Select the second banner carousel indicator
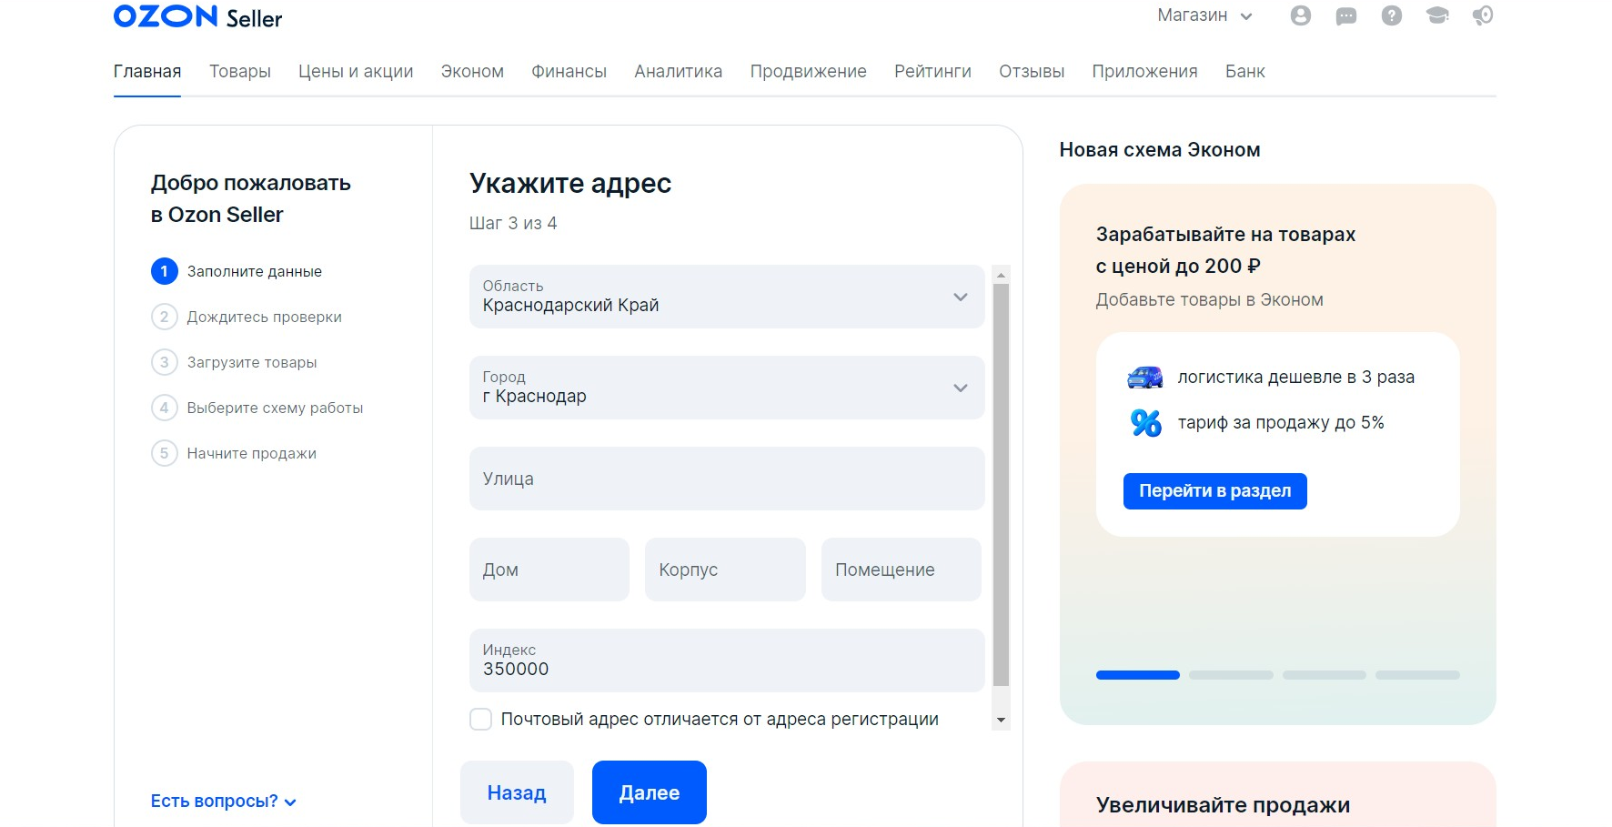Viewport: 1612px width, 827px height. pos(1230,675)
